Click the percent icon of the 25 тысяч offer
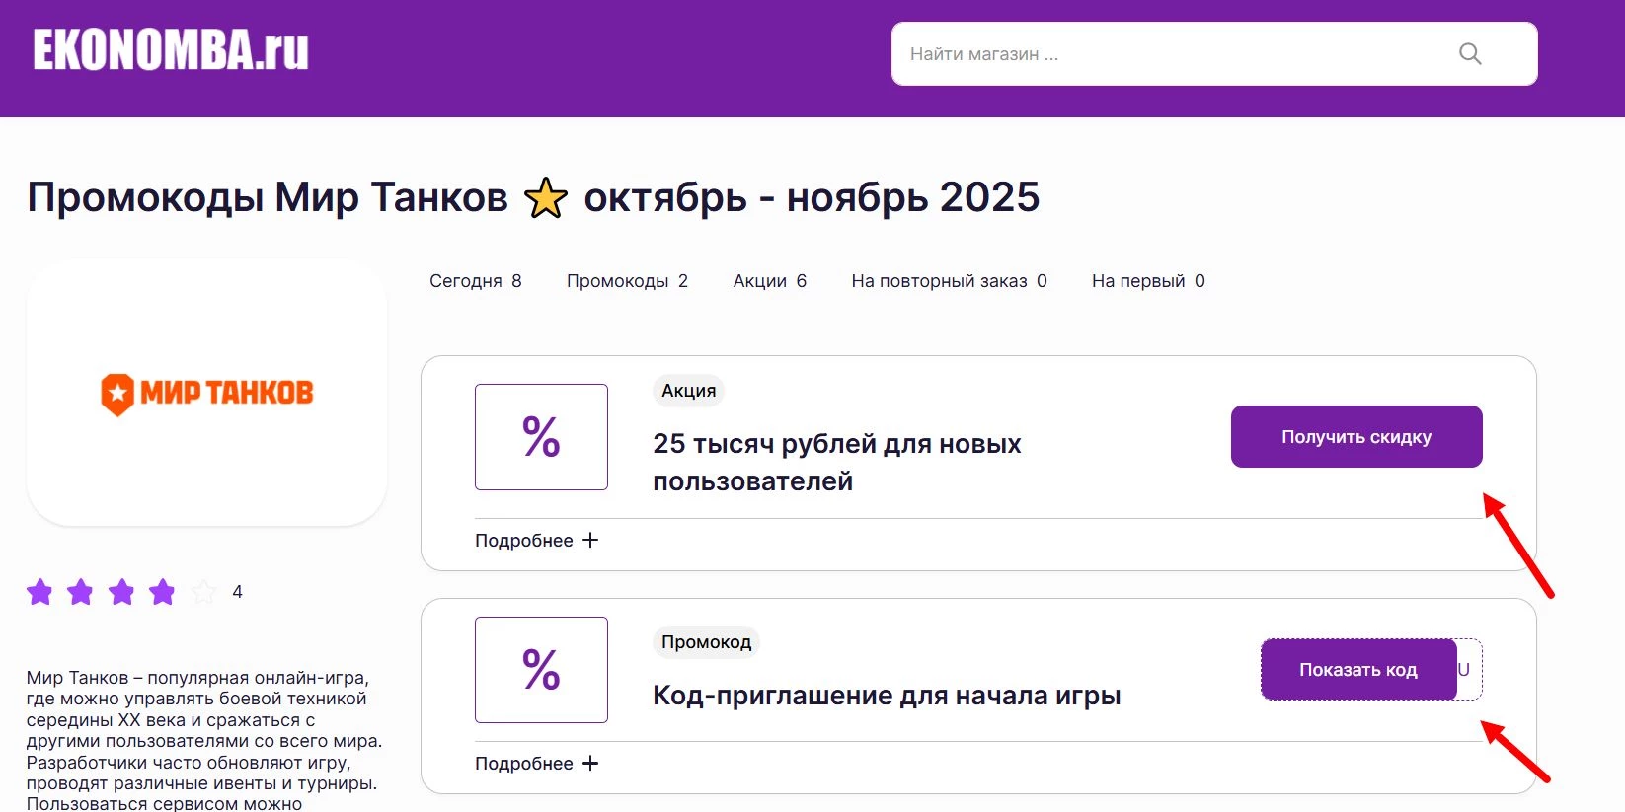This screenshot has height=812, width=1625. [541, 437]
